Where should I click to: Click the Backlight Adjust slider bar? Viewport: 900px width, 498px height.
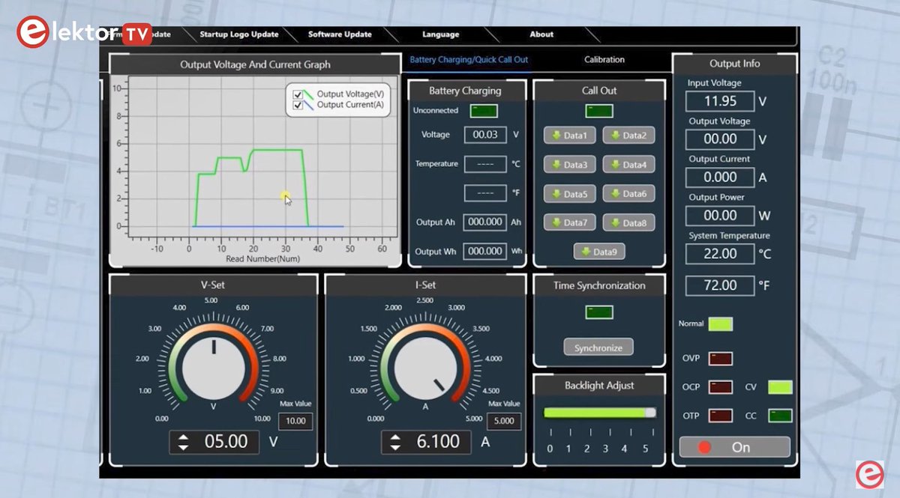pos(599,413)
